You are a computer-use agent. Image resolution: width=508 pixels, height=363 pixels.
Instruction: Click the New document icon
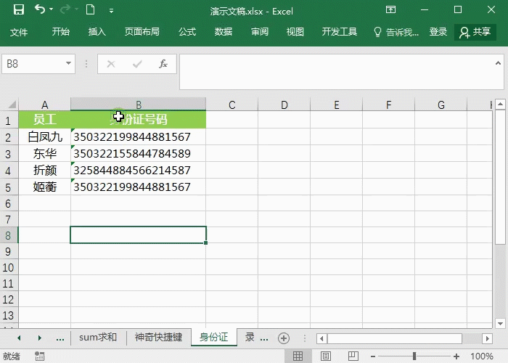(x=91, y=9)
